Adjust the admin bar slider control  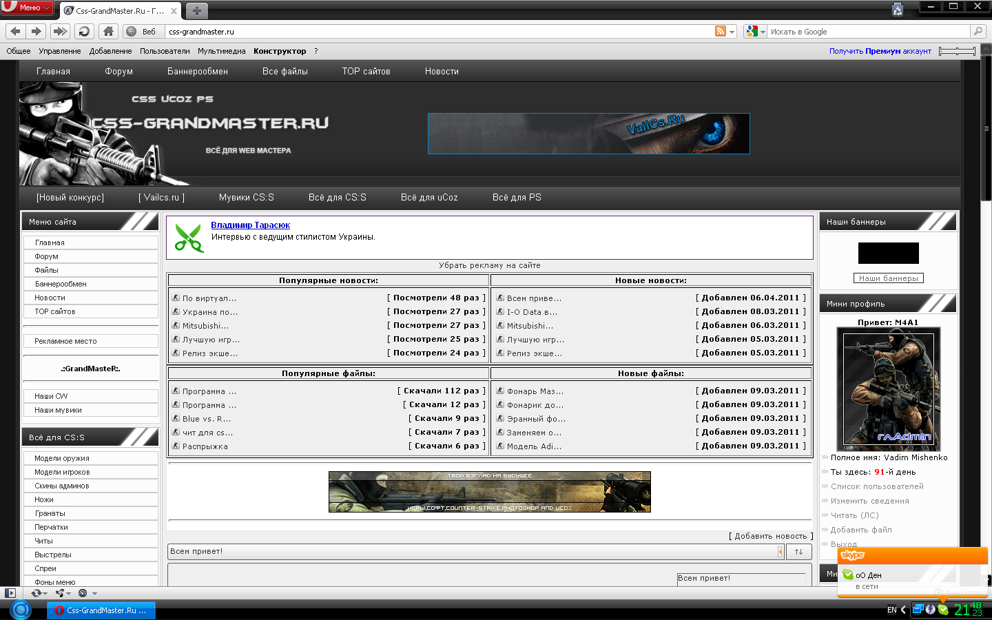[x=957, y=51]
